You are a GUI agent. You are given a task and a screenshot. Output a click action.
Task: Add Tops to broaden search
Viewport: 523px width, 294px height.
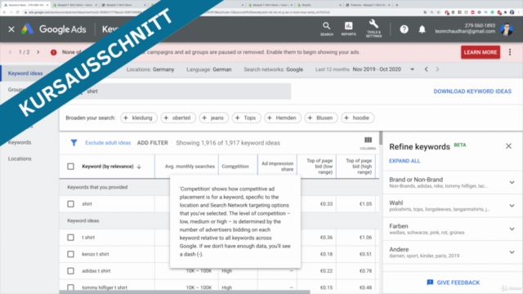(246, 118)
